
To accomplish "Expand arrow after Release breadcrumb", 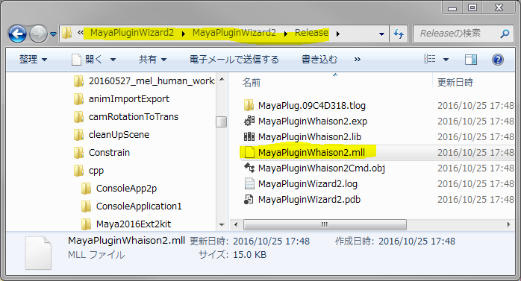I will click(337, 34).
